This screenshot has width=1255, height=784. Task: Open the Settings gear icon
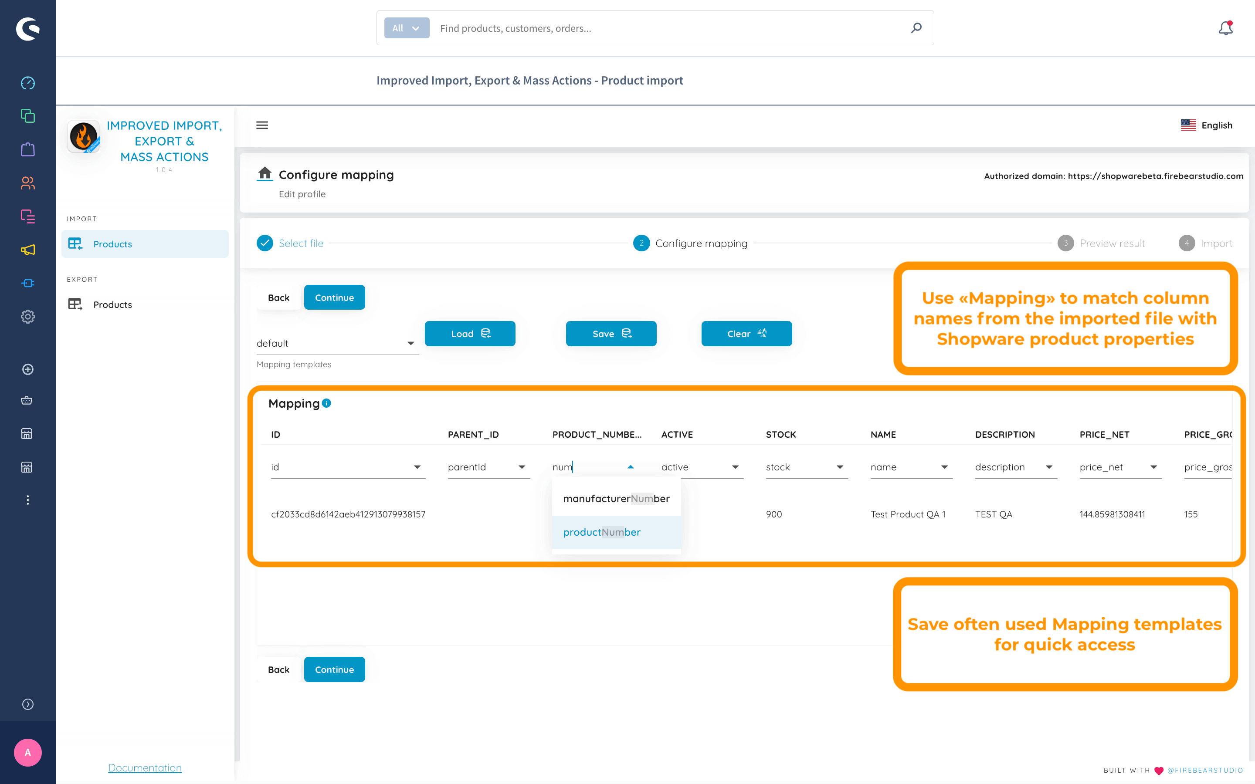(x=27, y=316)
